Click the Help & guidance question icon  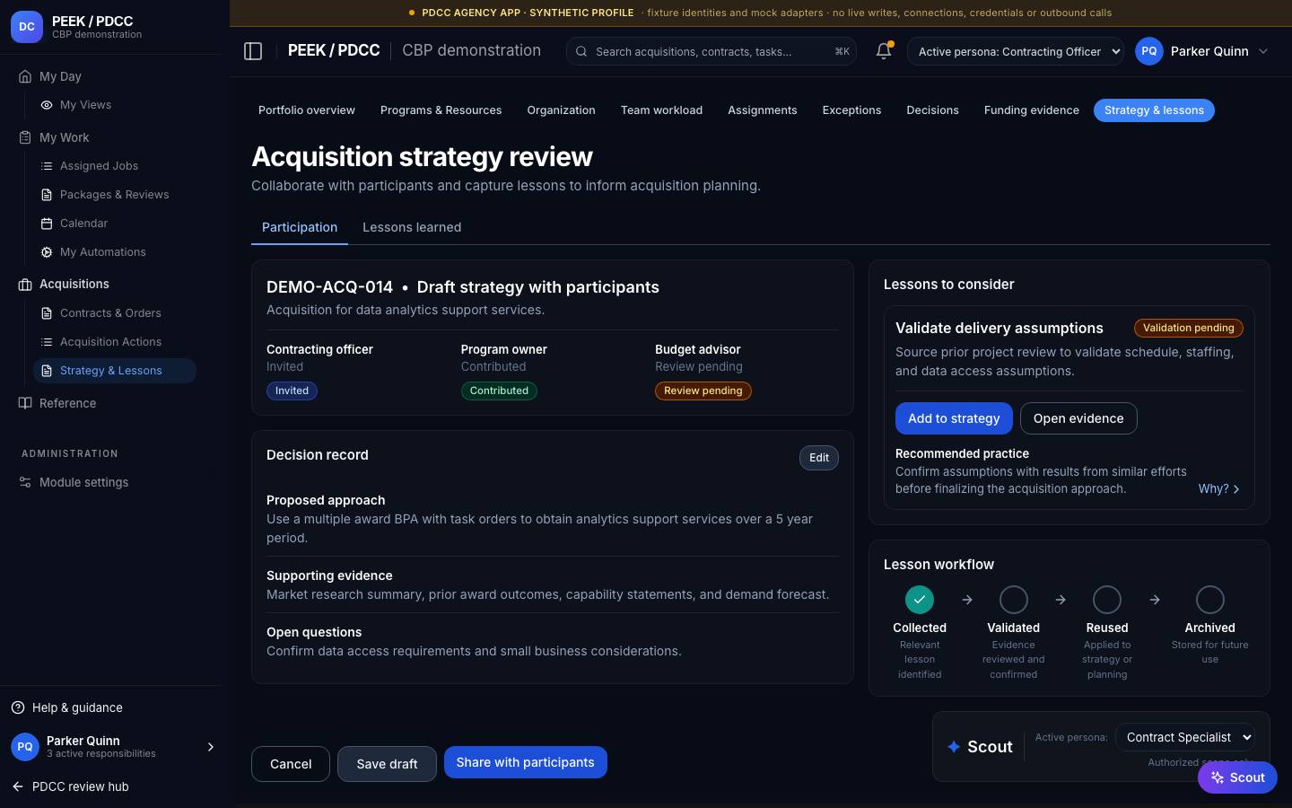click(18, 707)
